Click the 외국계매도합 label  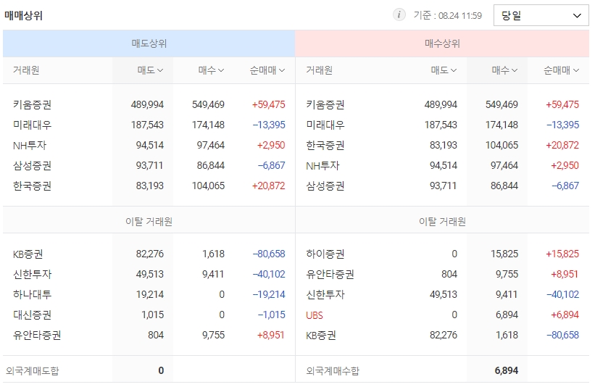click(x=33, y=370)
